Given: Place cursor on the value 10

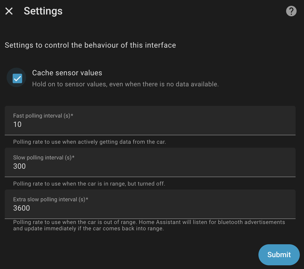Looking at the screenshot, I should pyautogui.click(x=17, y=124).
